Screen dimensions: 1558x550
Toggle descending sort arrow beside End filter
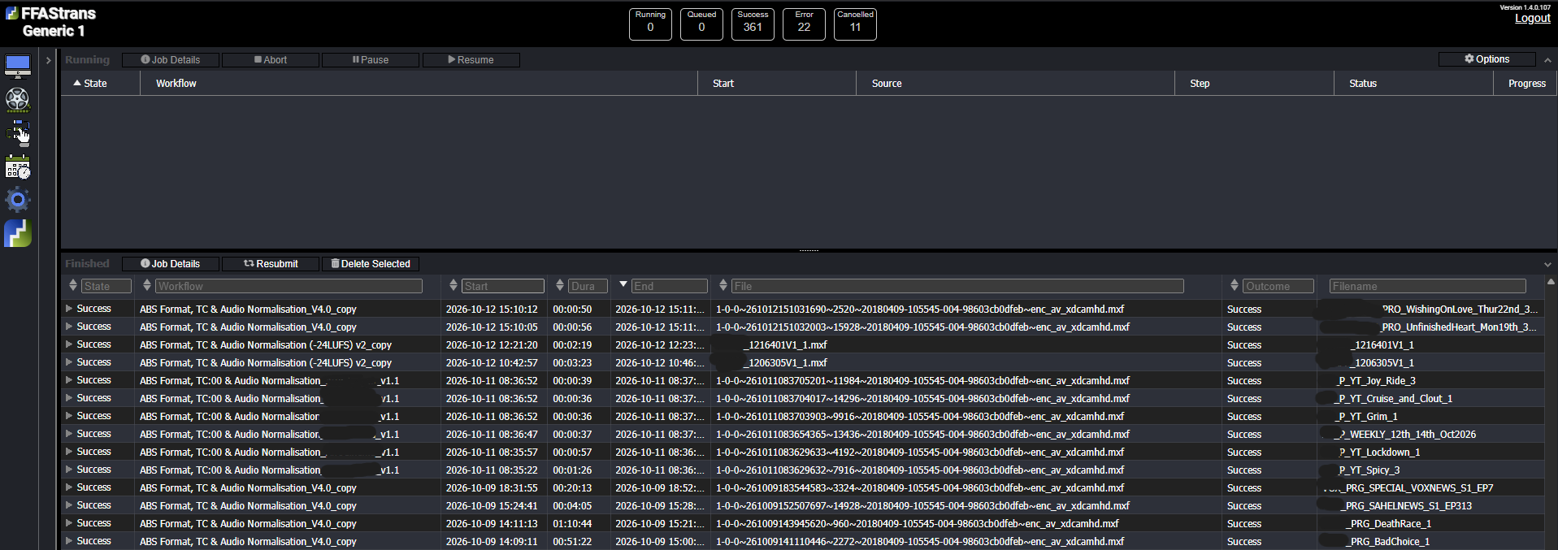[623, 284]
